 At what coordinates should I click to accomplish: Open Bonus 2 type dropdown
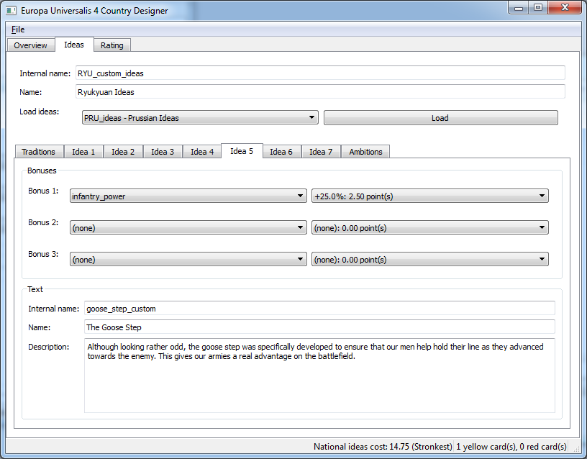coord(188,227)
